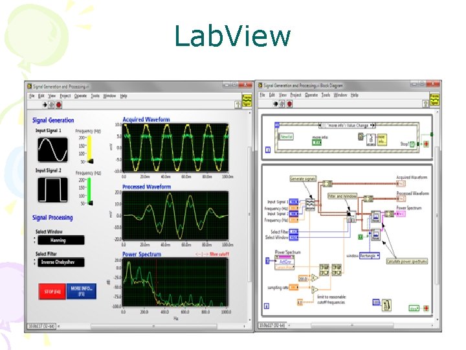Image resolution: width=466 pixels, height=350 pixels.
Task: Click the wait timer node in the lower loop
Action: click(x=386, y=305)
